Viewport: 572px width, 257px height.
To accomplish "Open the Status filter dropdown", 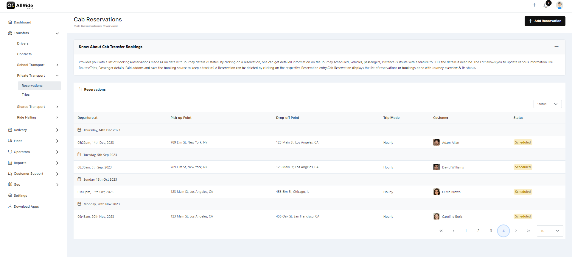I will point(547,104).
